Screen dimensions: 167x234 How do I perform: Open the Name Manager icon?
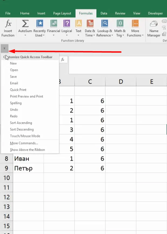click(x=154, y=24)
